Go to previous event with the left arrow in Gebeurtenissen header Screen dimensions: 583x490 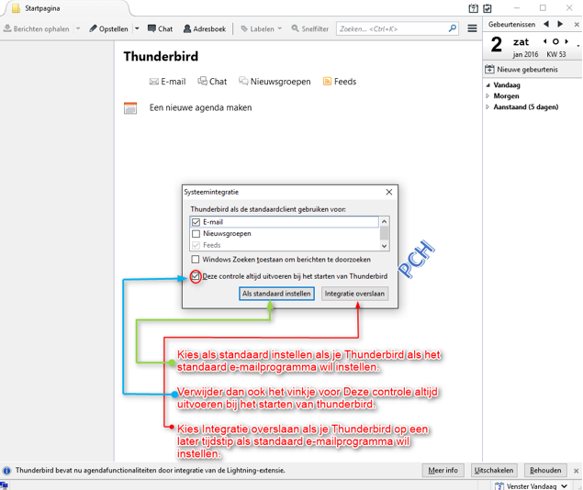(546, 24)
